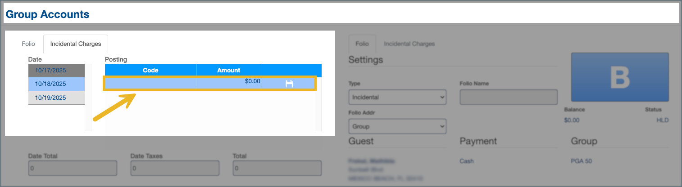
Task: Click the Code cell in posting row
Action: [150, 84]
